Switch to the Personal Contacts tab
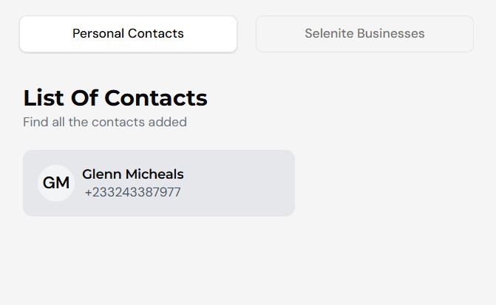The width and height of the screenshot is (496, 305). point(128,34)
